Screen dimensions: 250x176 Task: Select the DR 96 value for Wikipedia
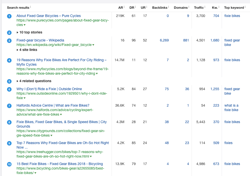pyautogui.click(x=134, y=40)
